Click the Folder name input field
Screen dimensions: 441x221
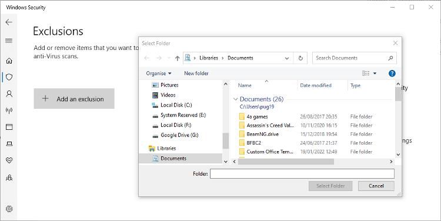(302, 174)
